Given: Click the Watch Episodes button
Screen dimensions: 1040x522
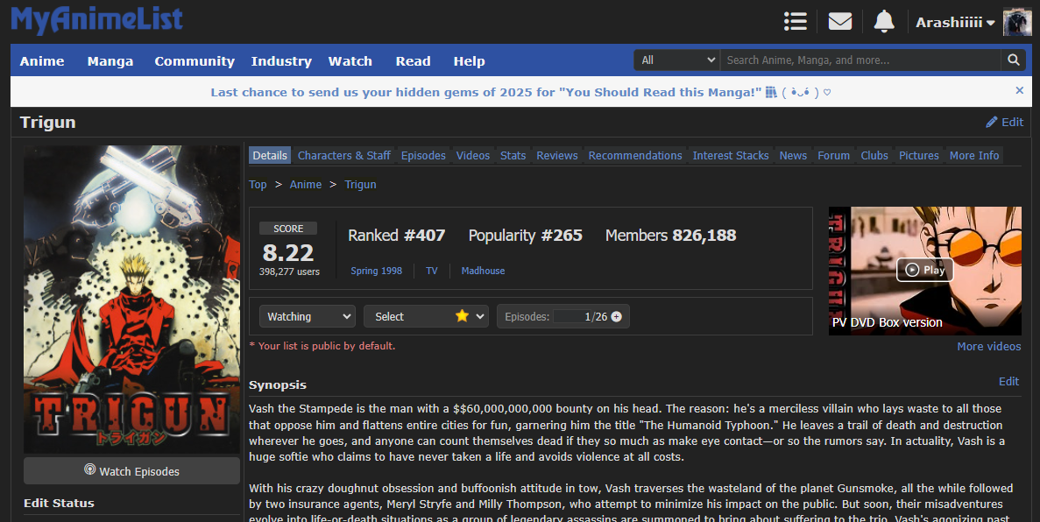Looking at the screenshot, I should [132, 471].
